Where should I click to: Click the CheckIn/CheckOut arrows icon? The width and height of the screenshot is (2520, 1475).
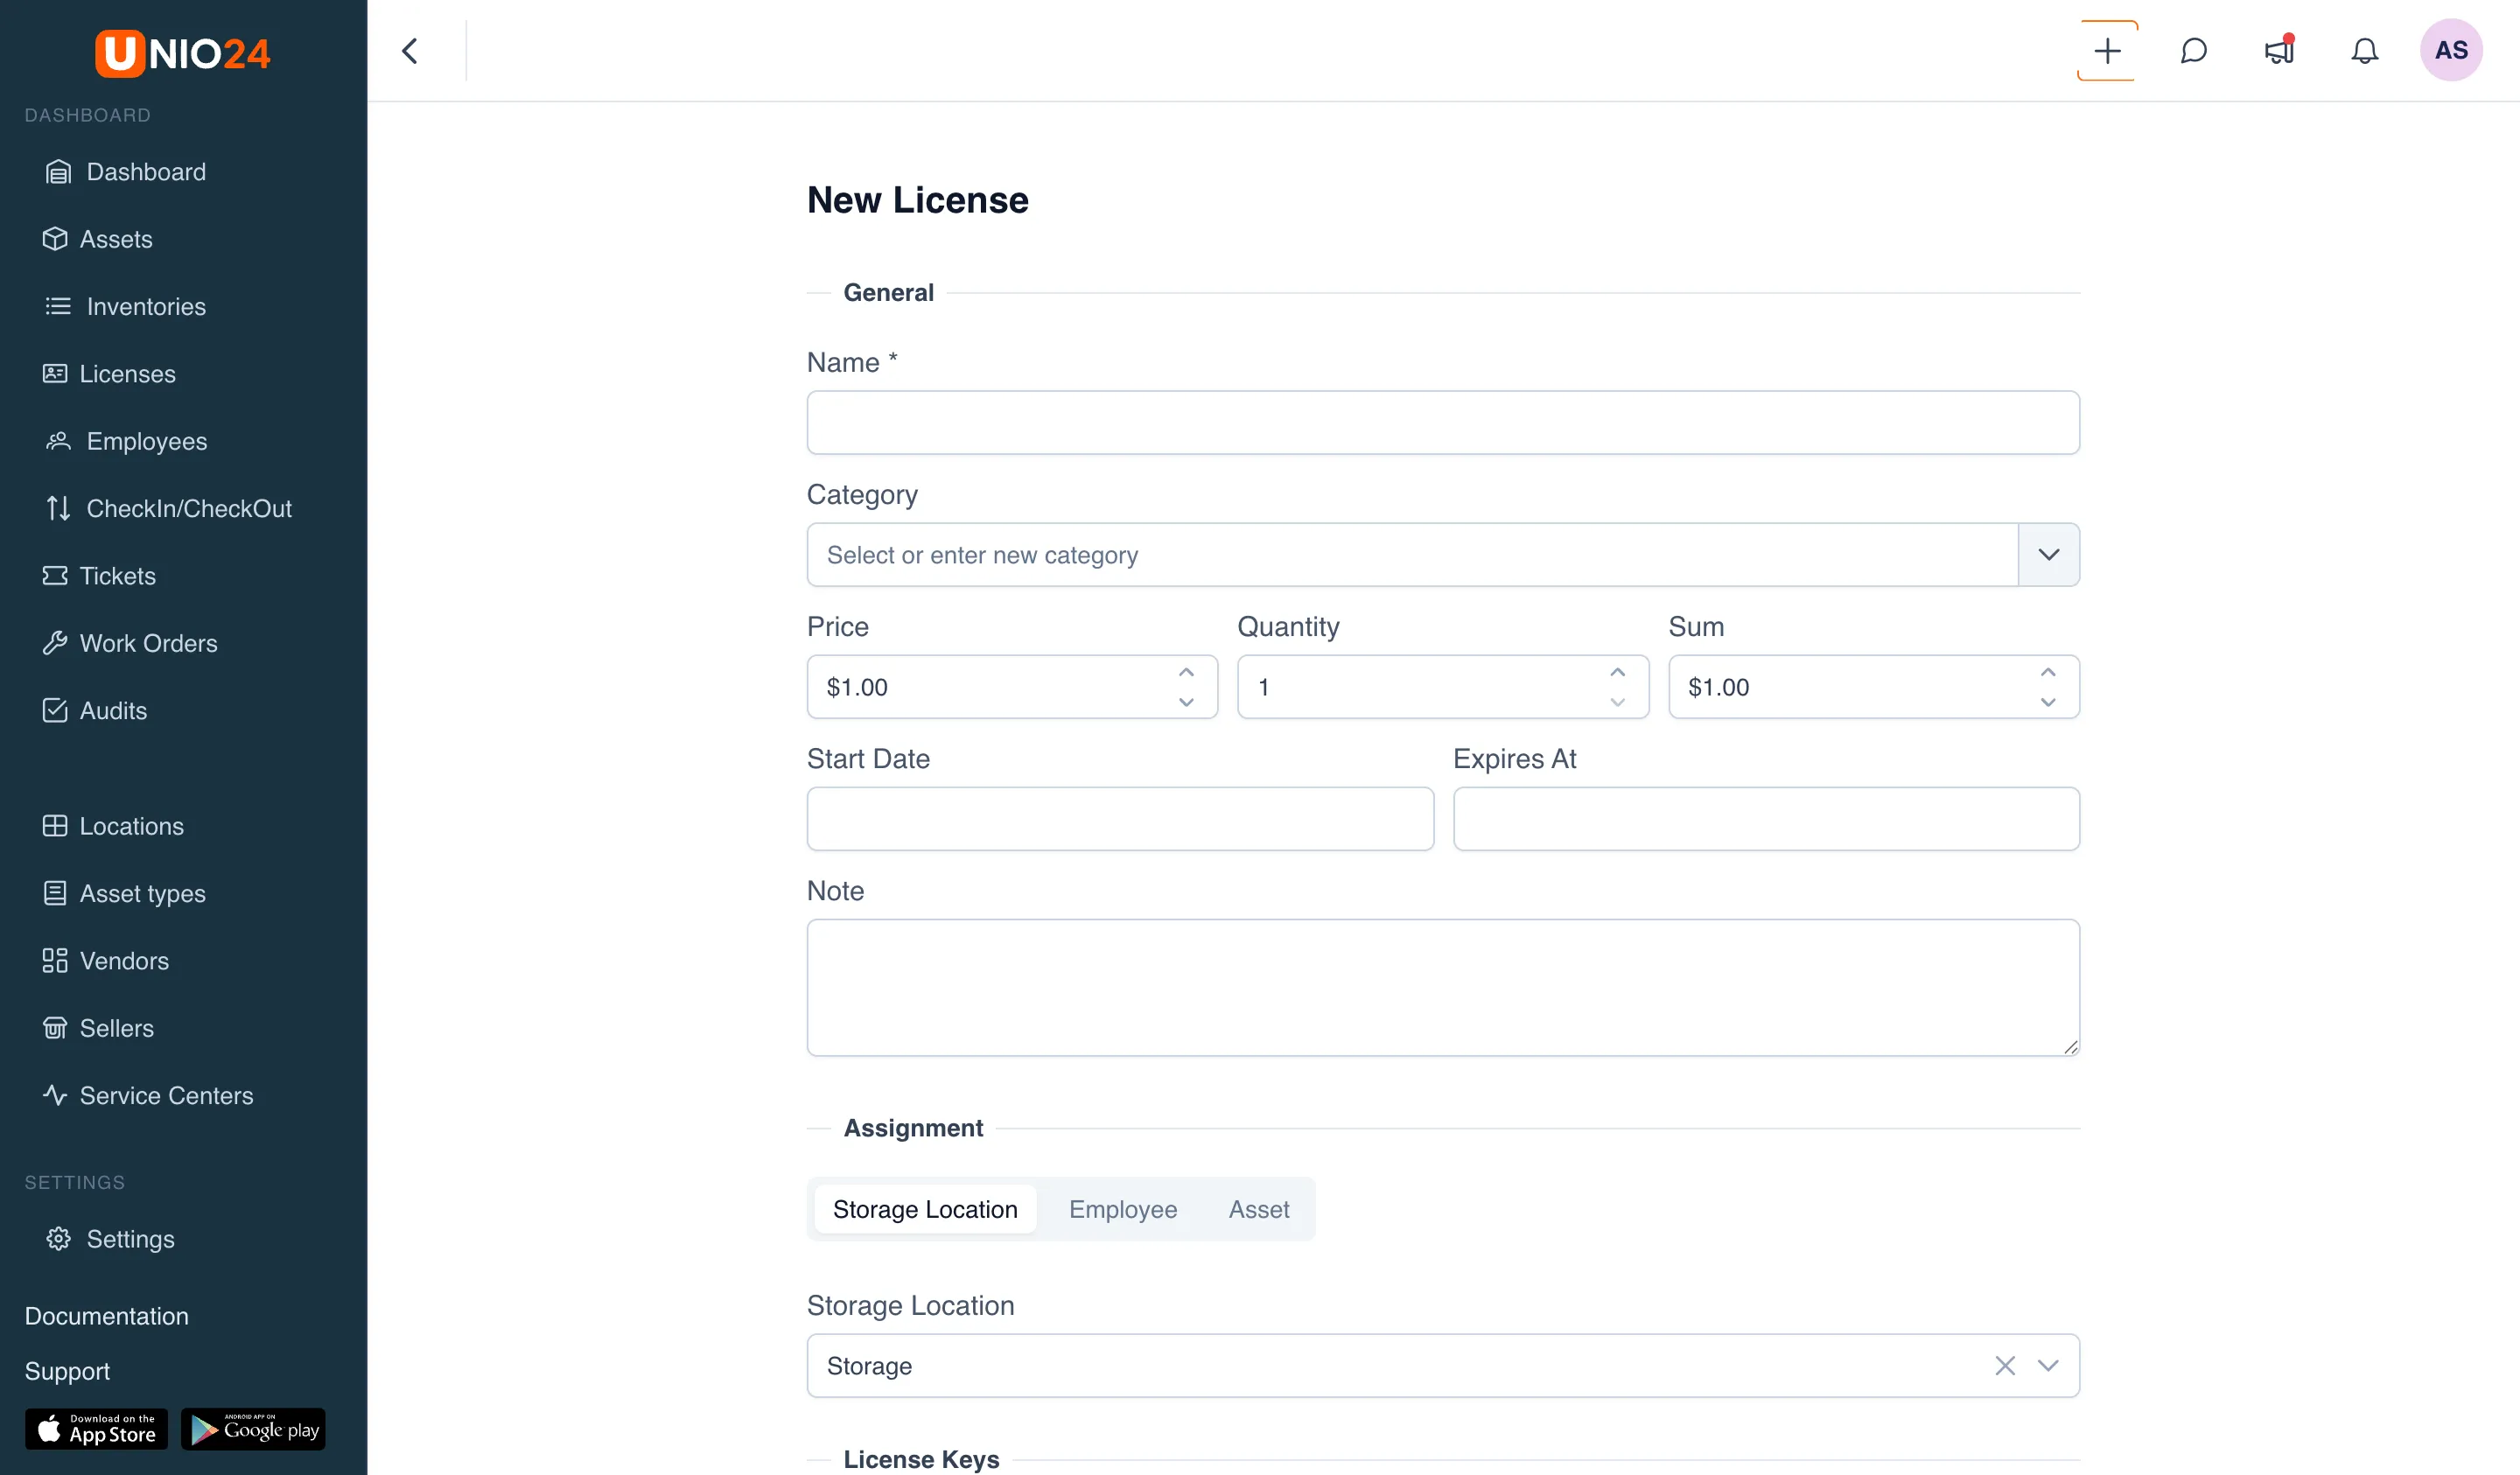58,508
